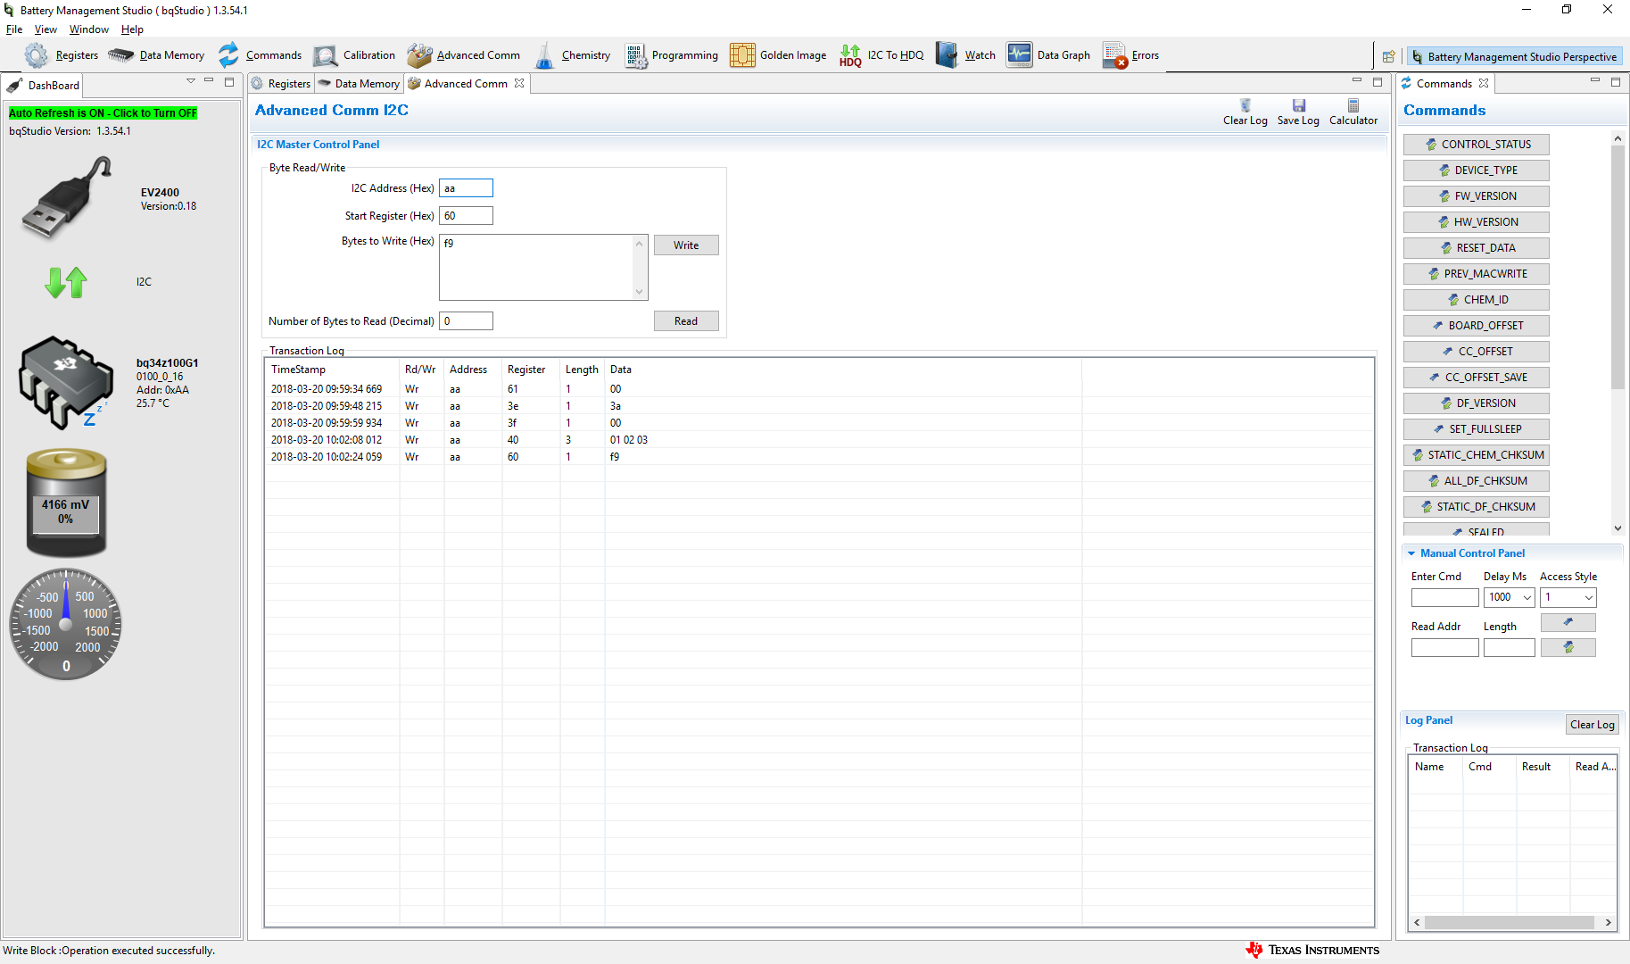
Task: Send the SET_FULLSLEEP command
Action: pos(1477,429)
